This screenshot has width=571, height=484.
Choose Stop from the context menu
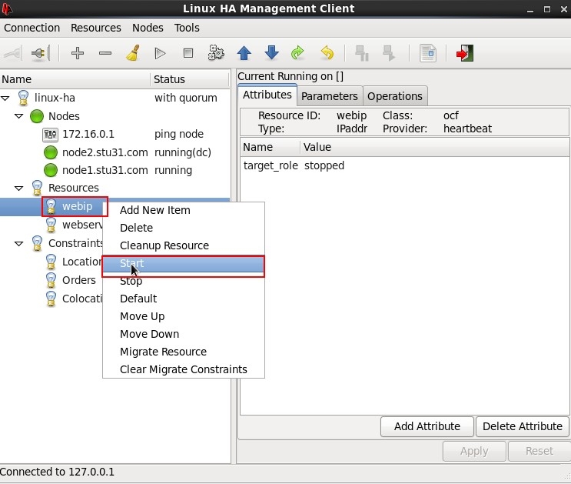click(x=183, y=281)
